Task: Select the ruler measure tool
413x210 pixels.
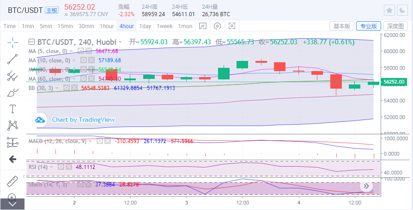Action: 12,181
